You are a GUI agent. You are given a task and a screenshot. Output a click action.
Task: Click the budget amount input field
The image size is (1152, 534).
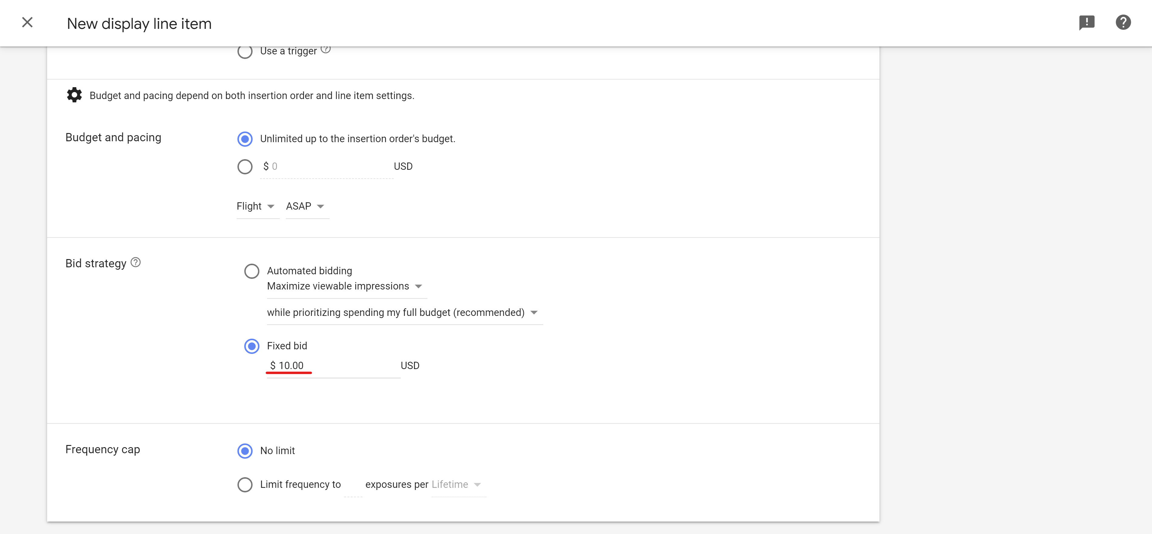(x=329, y=167)
